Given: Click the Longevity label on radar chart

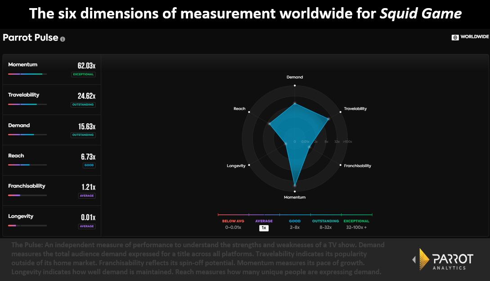Looking at the screenshot, I should click(236, 166).
